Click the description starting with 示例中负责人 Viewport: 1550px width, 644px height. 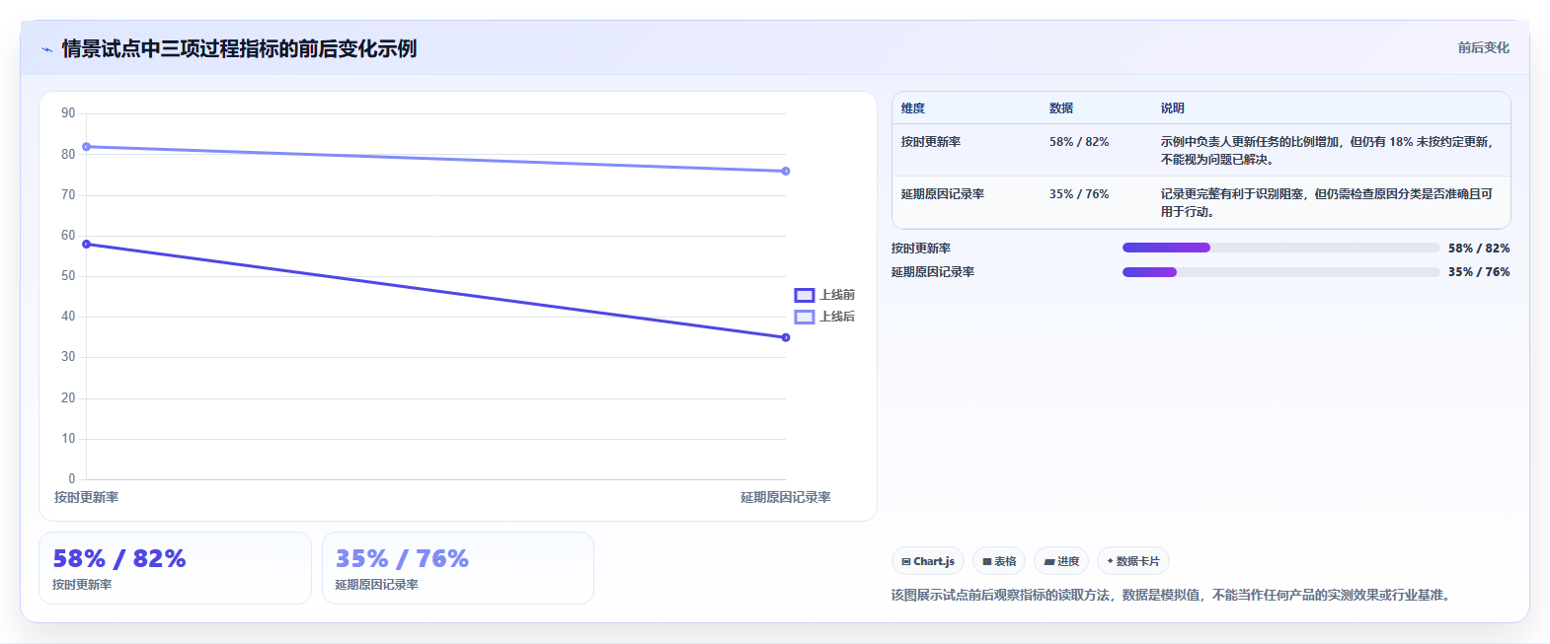(x=1327, y=151)
